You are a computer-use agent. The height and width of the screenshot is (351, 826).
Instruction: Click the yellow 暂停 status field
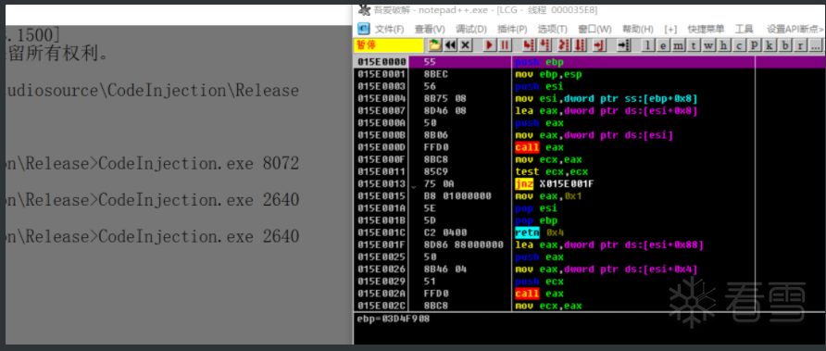click(389, 45)
